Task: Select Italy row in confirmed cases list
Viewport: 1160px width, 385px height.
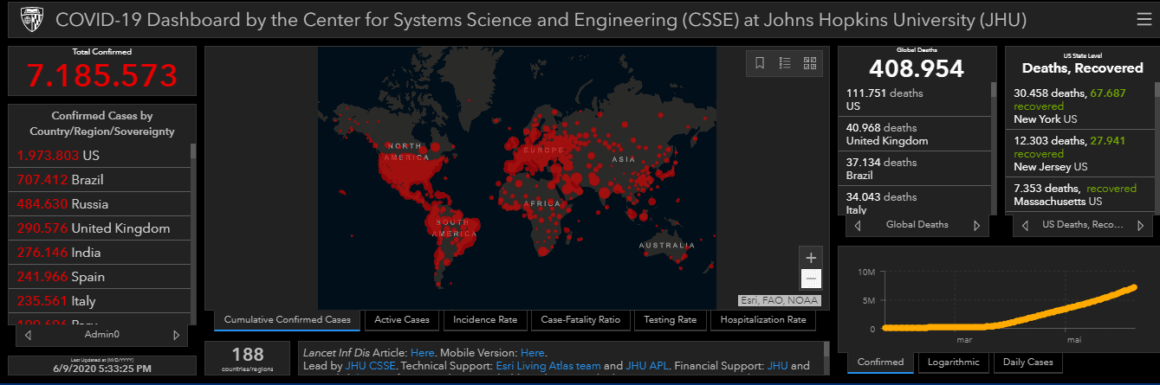Action: 100,301
